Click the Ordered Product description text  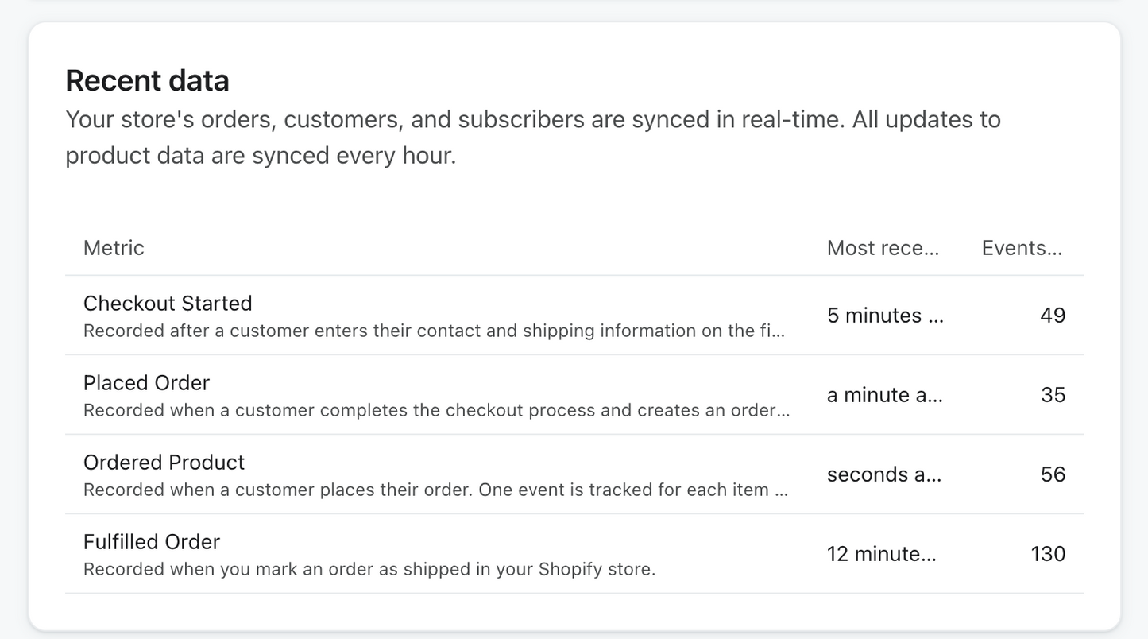435,490
